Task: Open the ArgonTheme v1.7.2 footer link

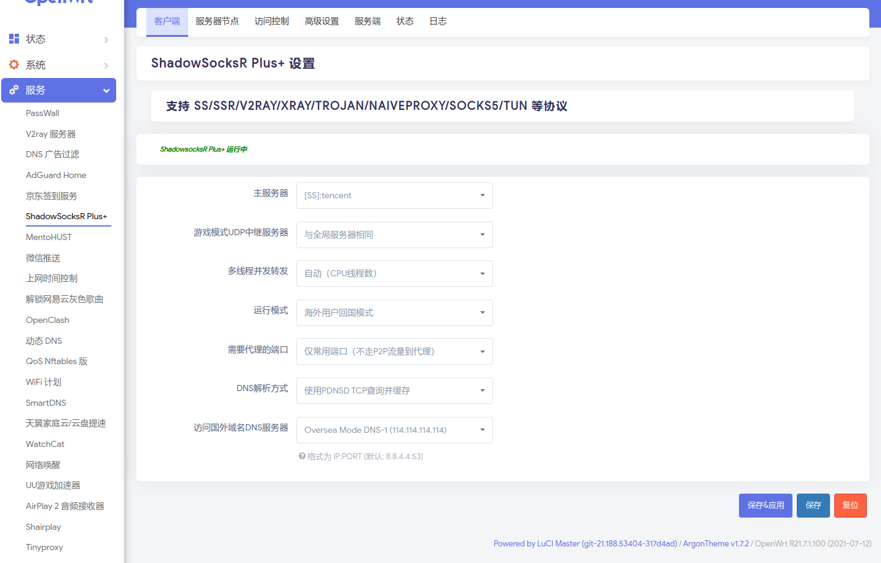Action: (x=716, y=543)
